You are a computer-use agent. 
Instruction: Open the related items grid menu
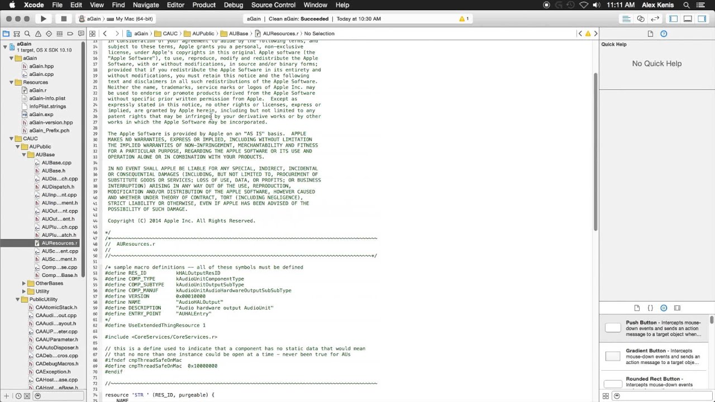pyautogui.click(x=93, y=33)
